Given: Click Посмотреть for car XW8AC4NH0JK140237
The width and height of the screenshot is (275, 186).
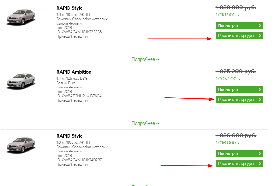Looking at the screenshot, I should 240,154.
